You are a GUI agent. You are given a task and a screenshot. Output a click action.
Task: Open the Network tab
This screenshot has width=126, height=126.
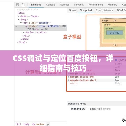click(x=79, y=5)
